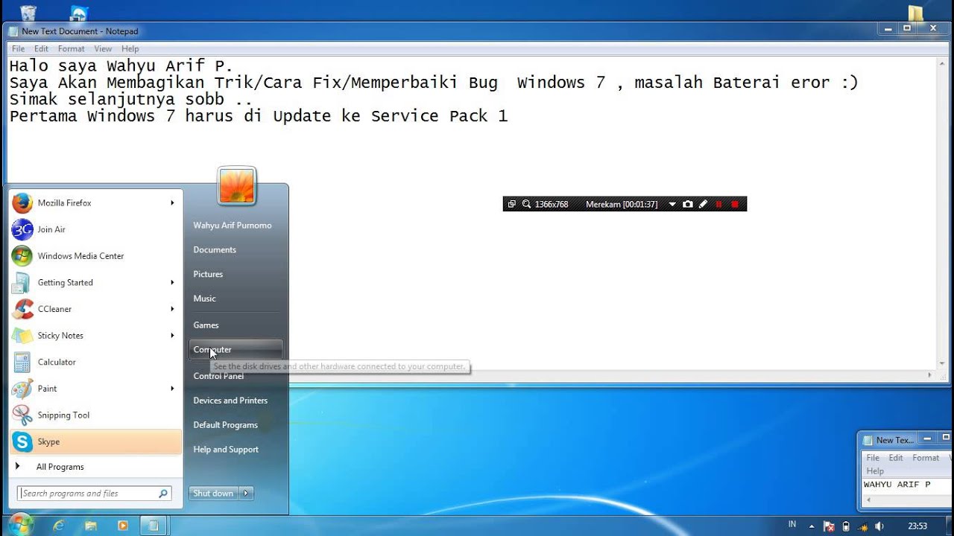Viewport: 954px width, 536px height.
Task: Click the network signal tray icon
Action: pos(863,526)
